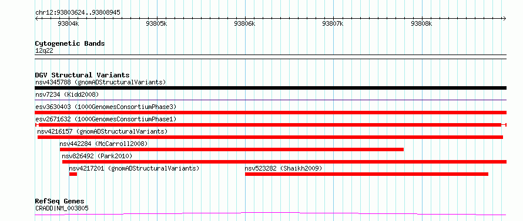This screenshot has width=523, height=221.
Task: Click the ruler's left end arrow
Action: (37, 18)
